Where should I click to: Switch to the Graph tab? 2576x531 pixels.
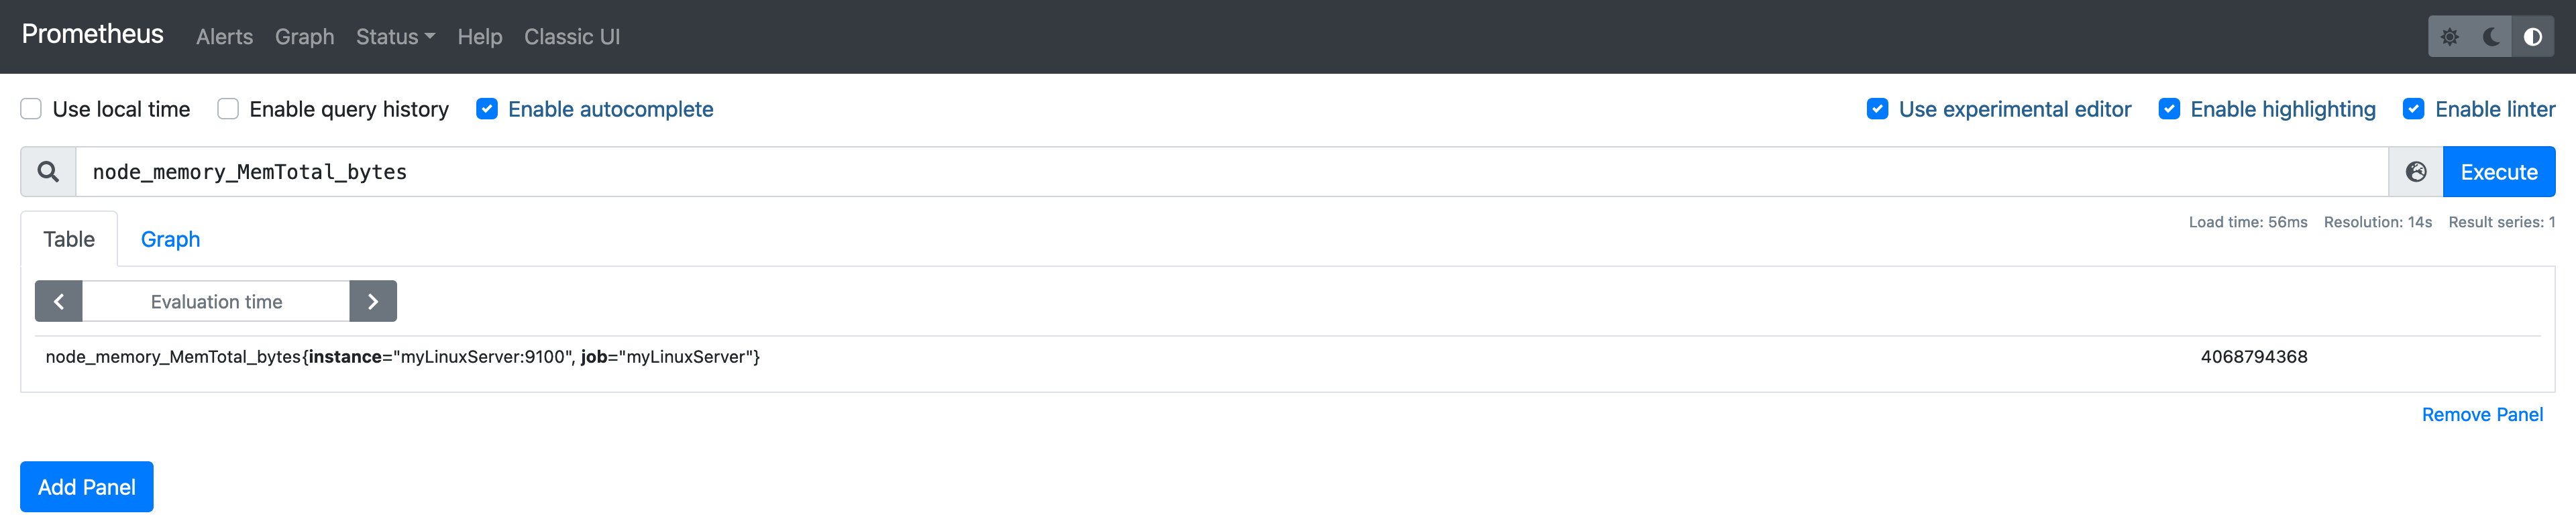[170, 239]
